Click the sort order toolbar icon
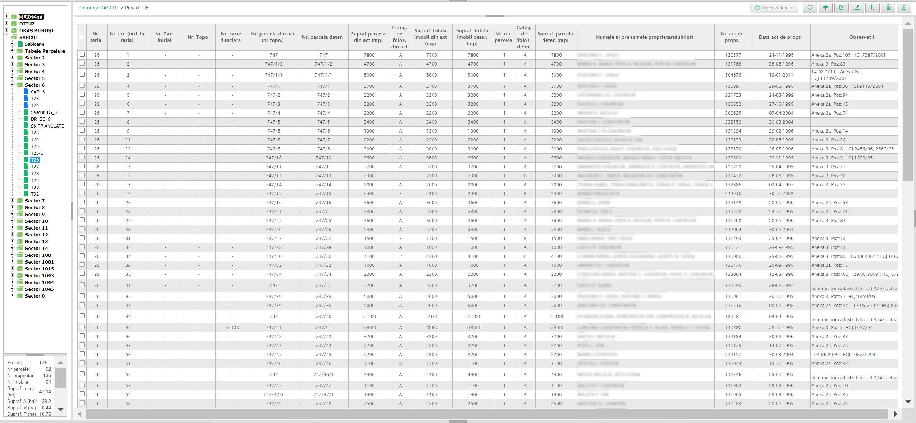Viewport: 916px width, 423px height. (x=872, y=8)
